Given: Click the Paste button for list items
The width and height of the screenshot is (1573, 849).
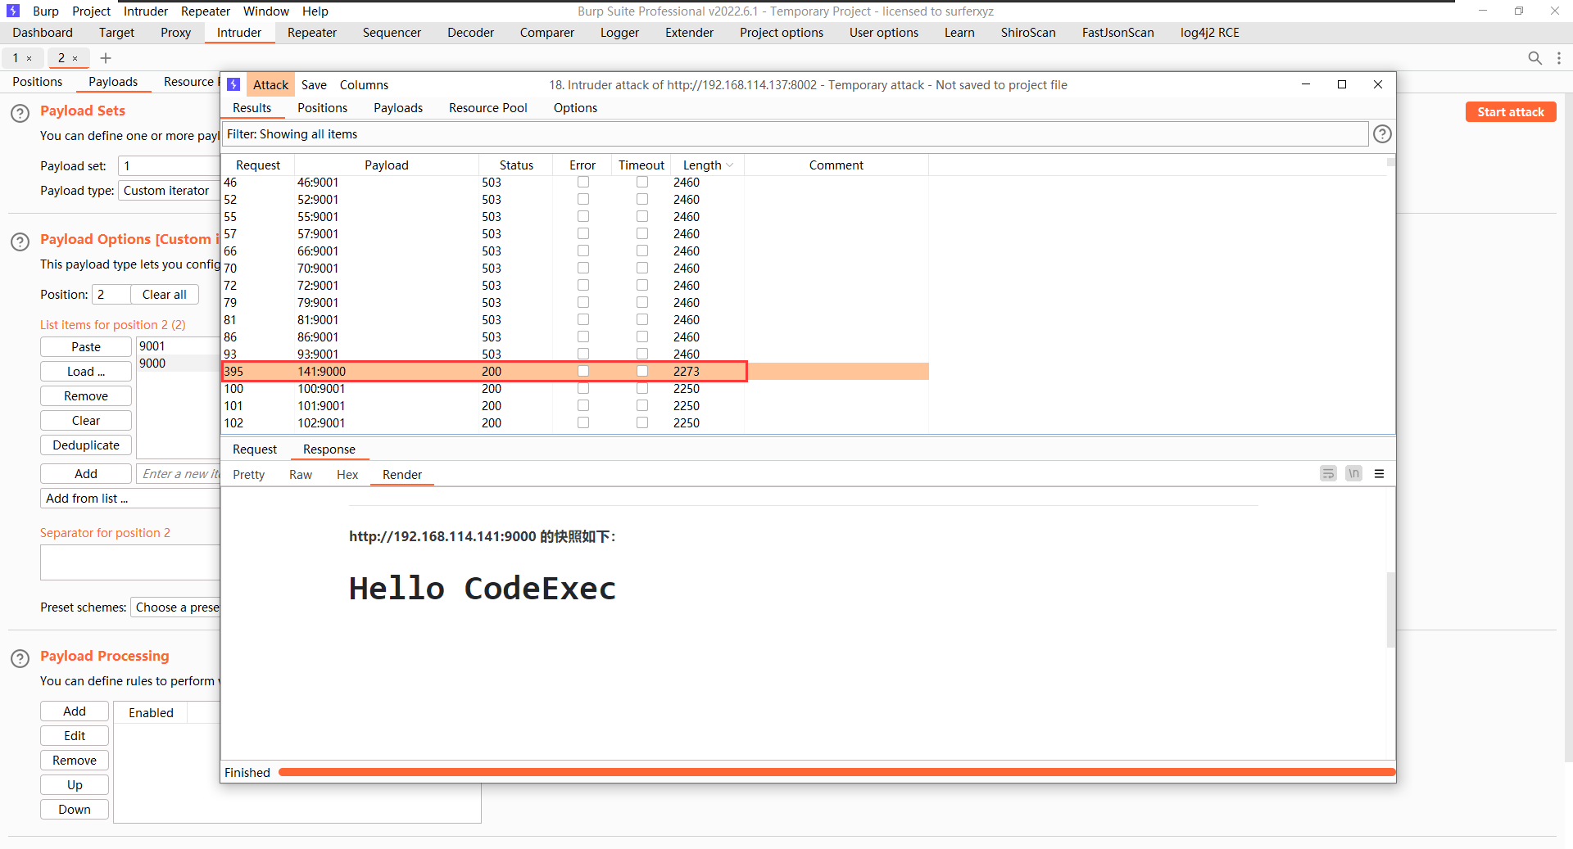Looking at the screenshot, I should tap(86, 347).
